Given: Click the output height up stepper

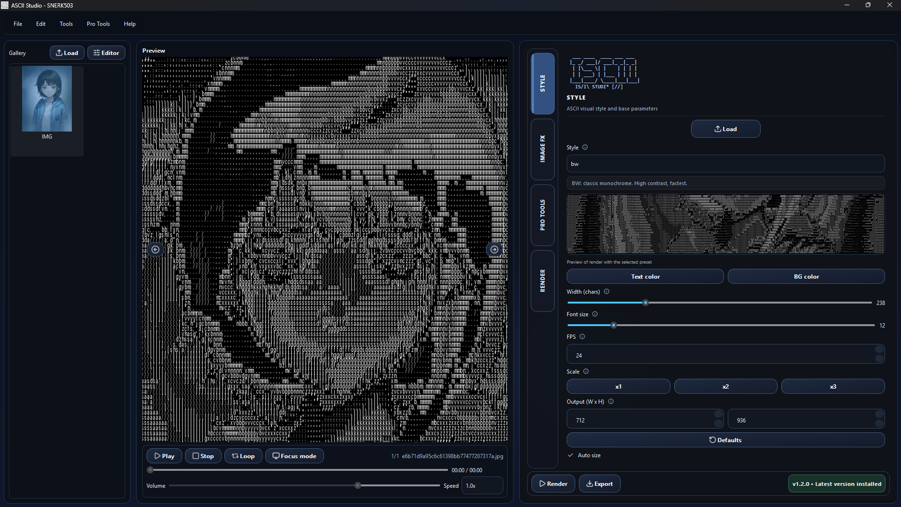Looking at the screenshot, I should pyautogui.click(x=879, y=415).
